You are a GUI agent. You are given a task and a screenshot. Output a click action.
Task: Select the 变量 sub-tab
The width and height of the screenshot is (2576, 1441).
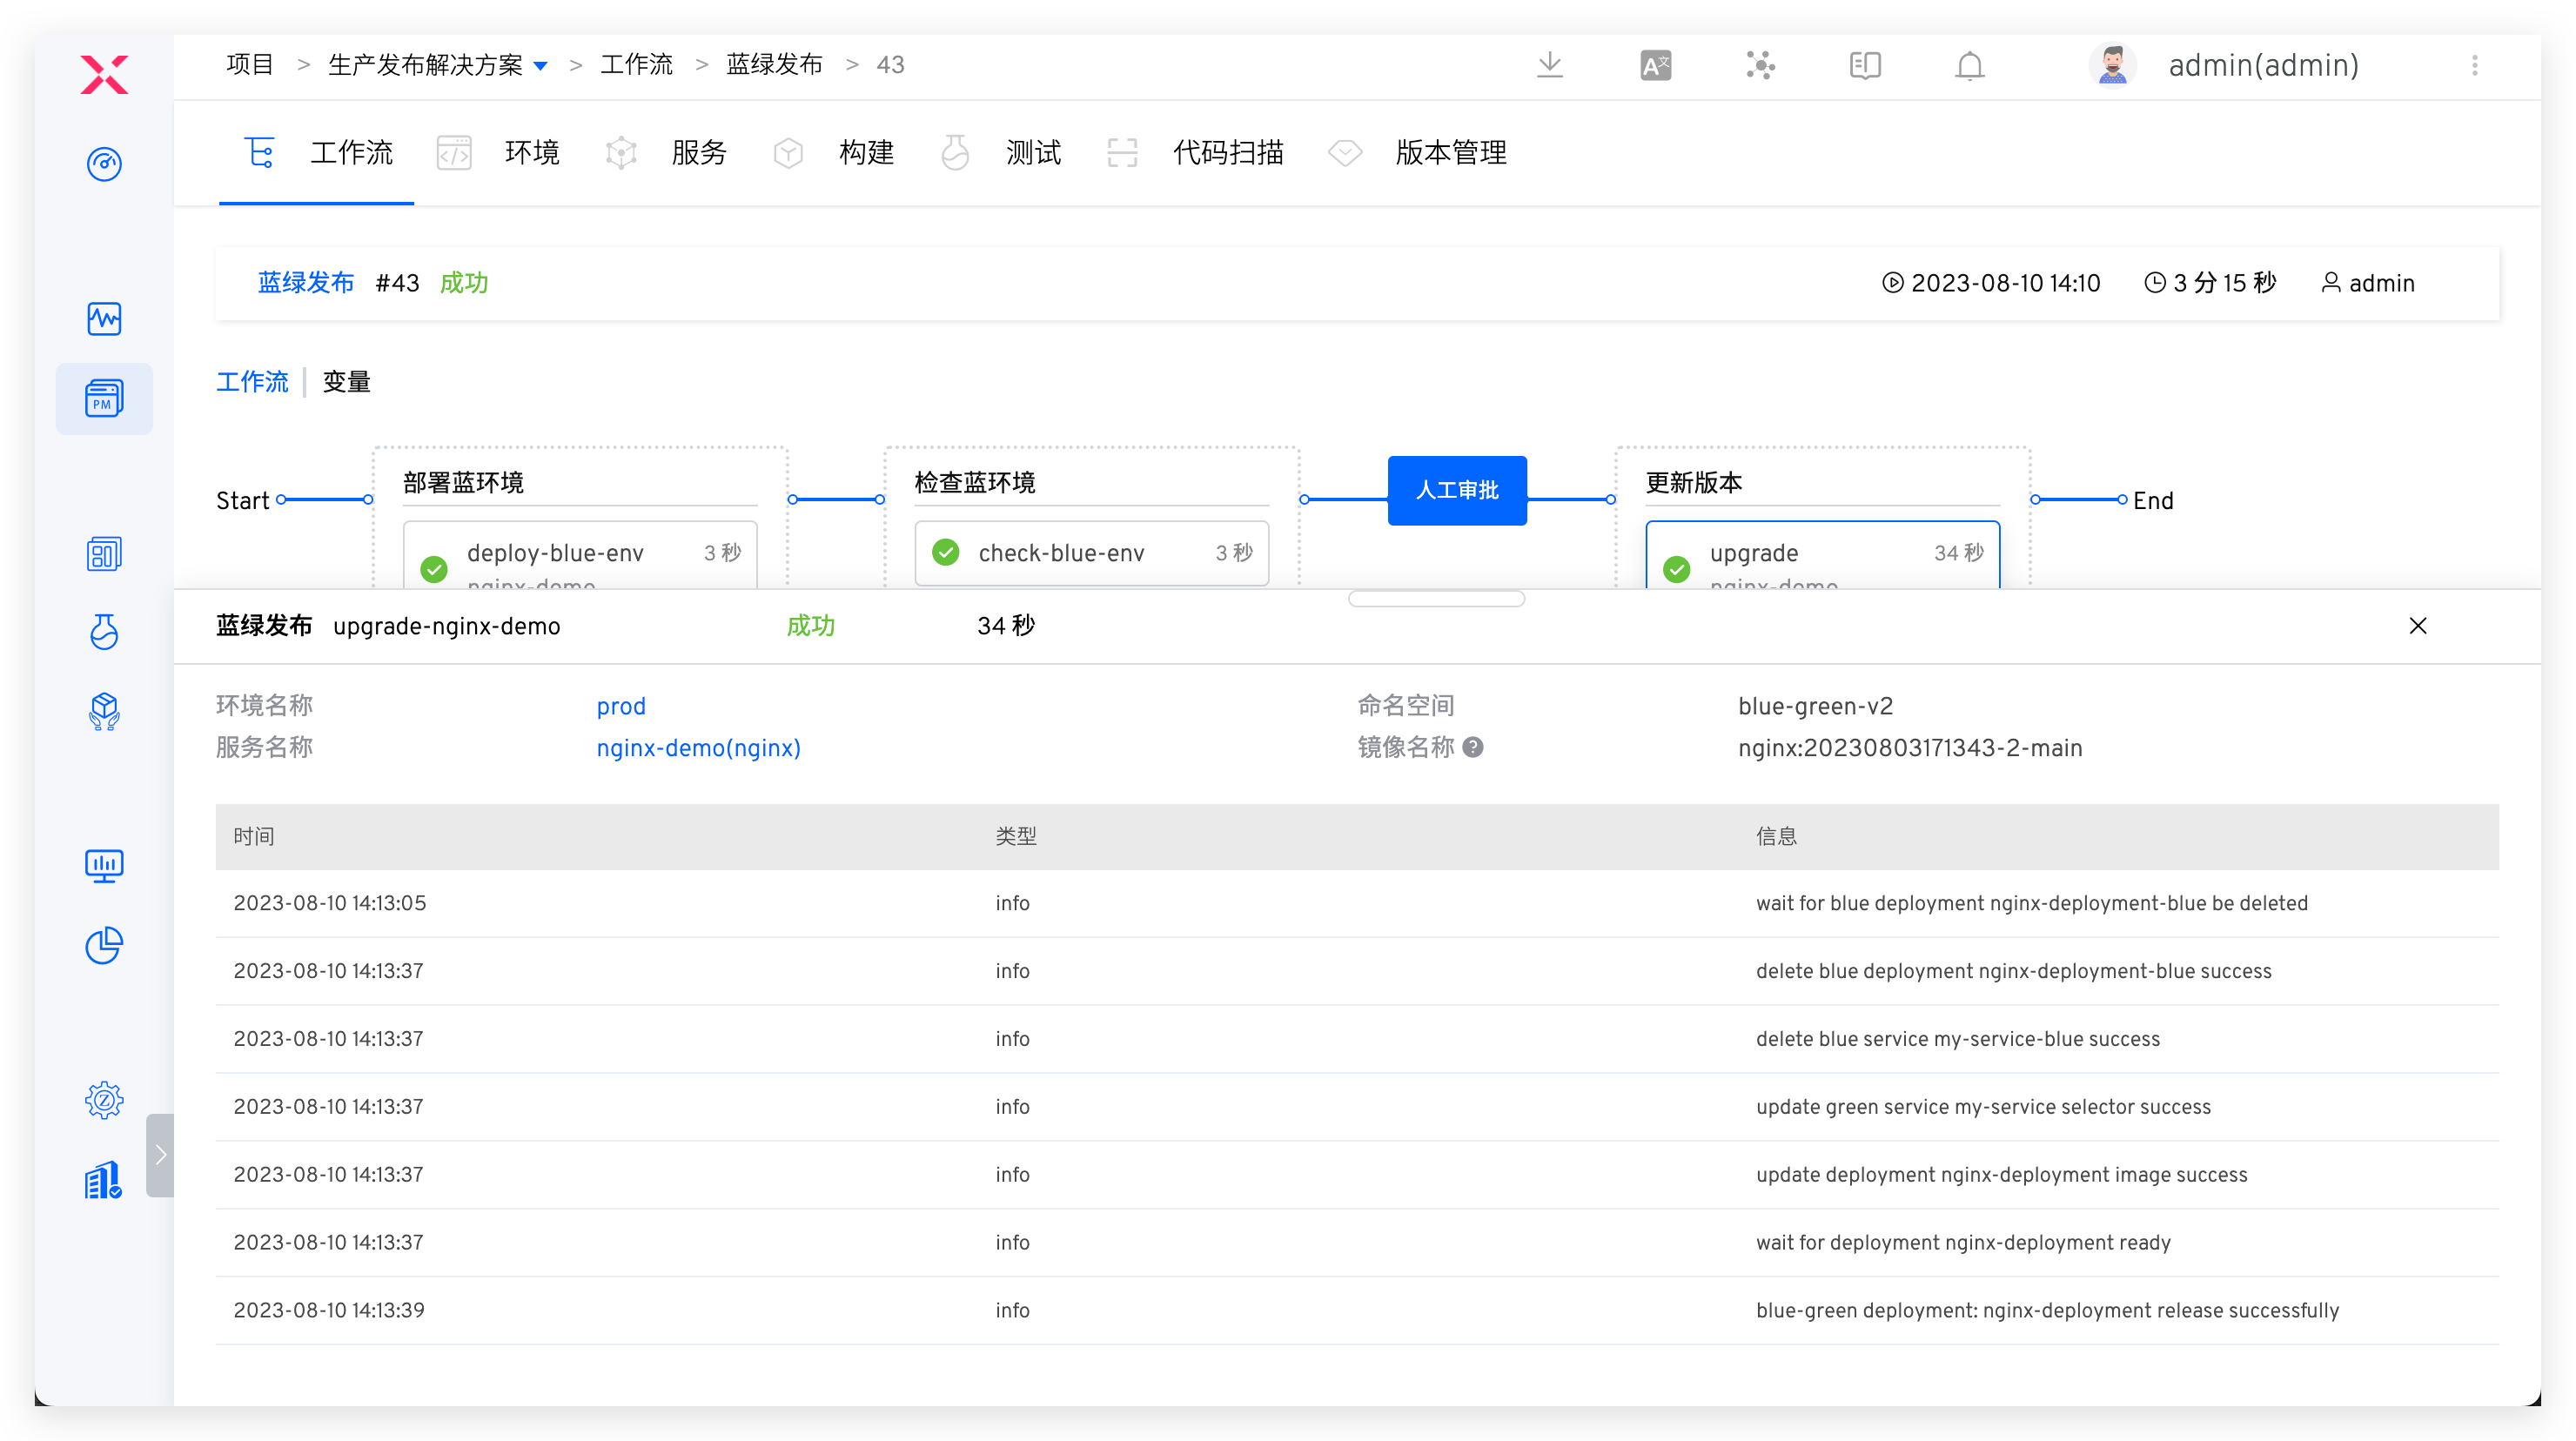tap(346, 382)
